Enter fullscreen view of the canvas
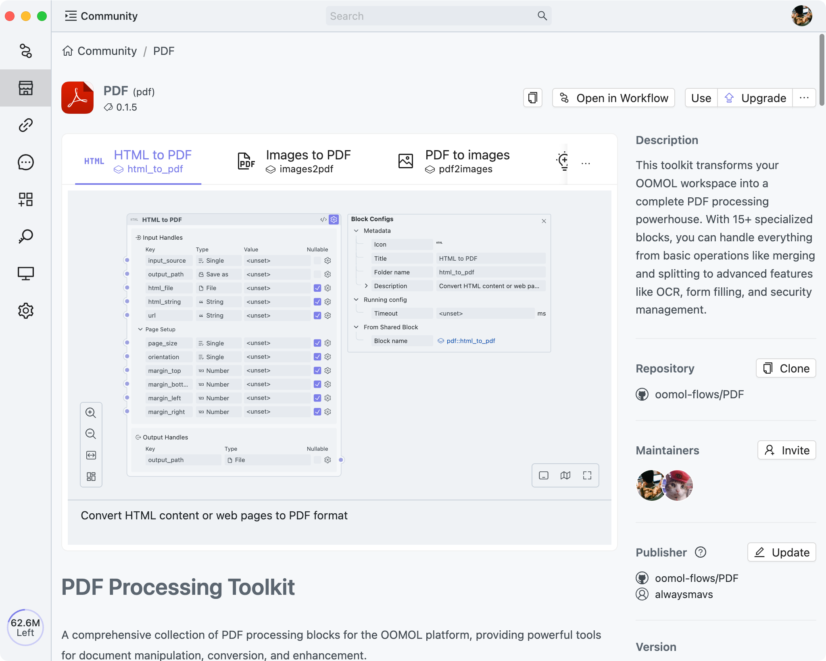The width and height of the screenshot is (826, 661). pyautogui.click(x=587, y=475)
